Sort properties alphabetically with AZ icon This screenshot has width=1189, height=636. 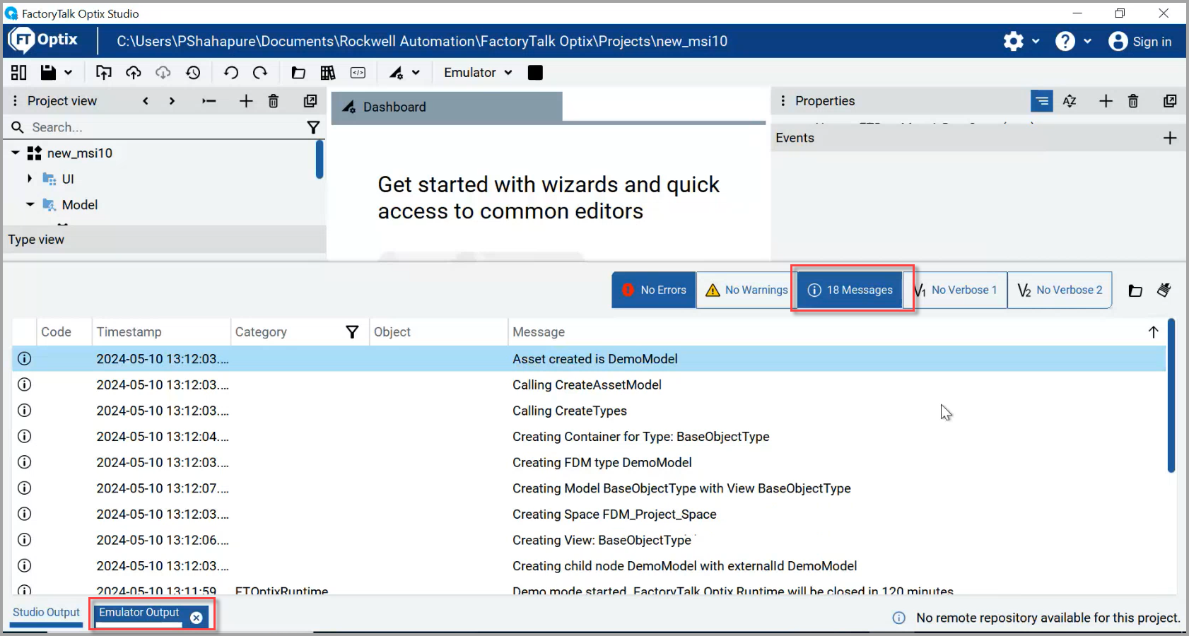tap(1070, 101)
